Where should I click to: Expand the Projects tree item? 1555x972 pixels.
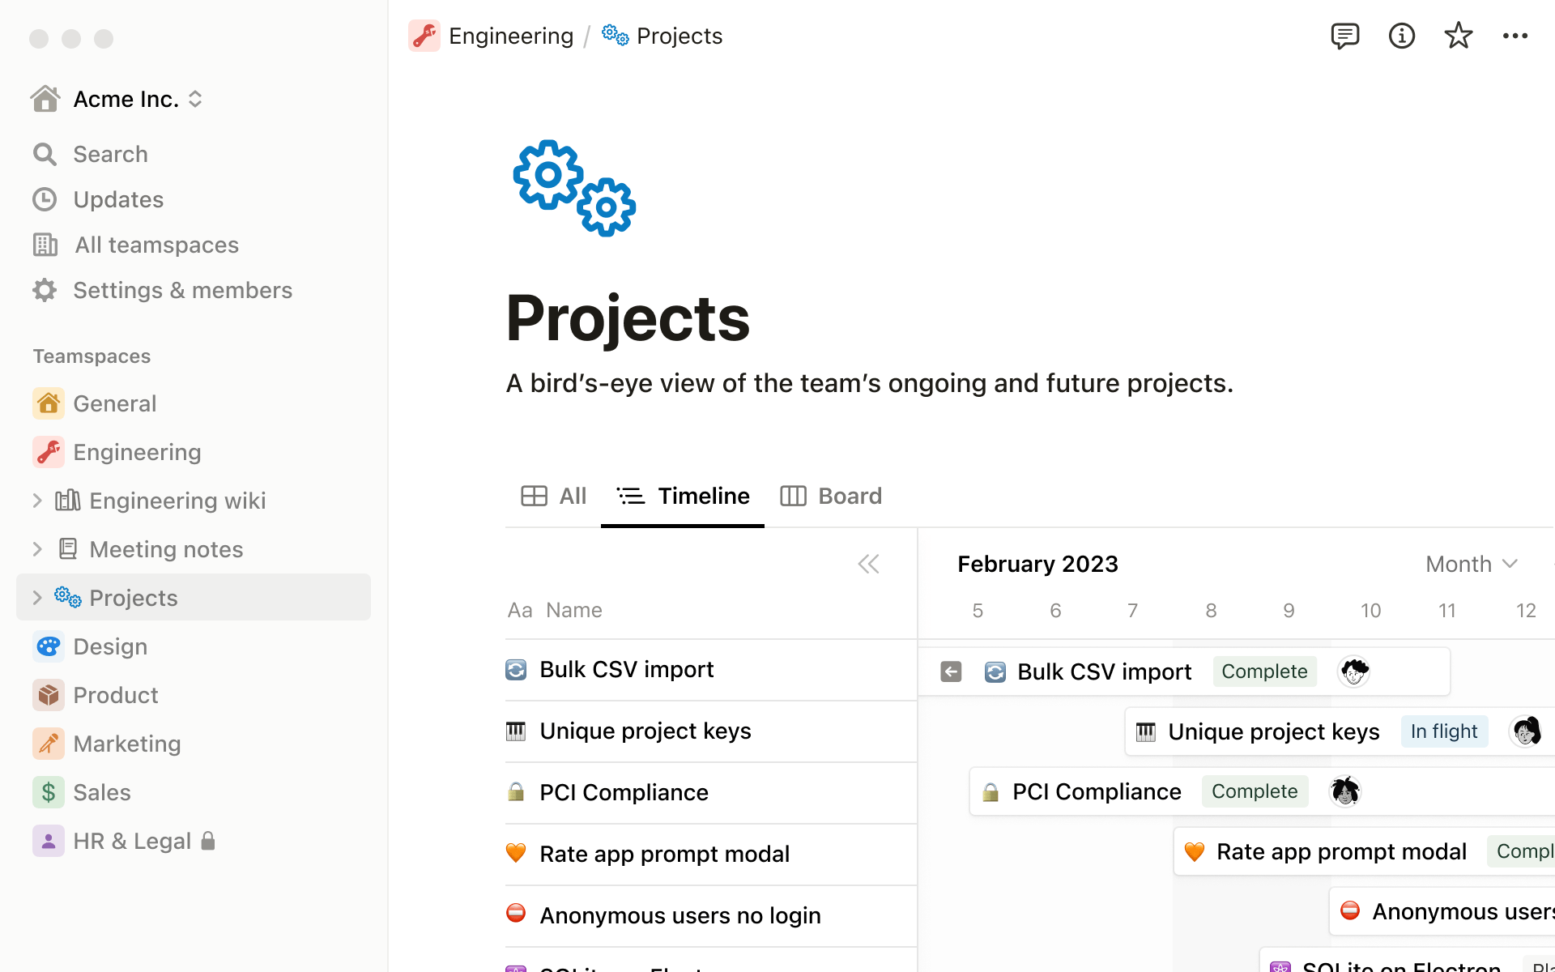[x=36, y=597]
